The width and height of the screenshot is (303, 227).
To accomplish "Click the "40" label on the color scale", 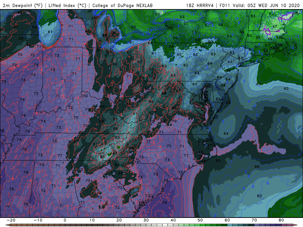I will (x=173, y=220).
